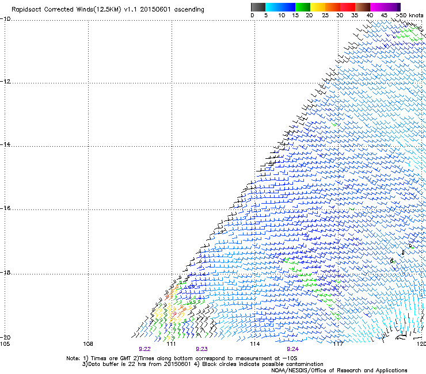Click the red 30-35 knots legend segment

pos(348,7)
